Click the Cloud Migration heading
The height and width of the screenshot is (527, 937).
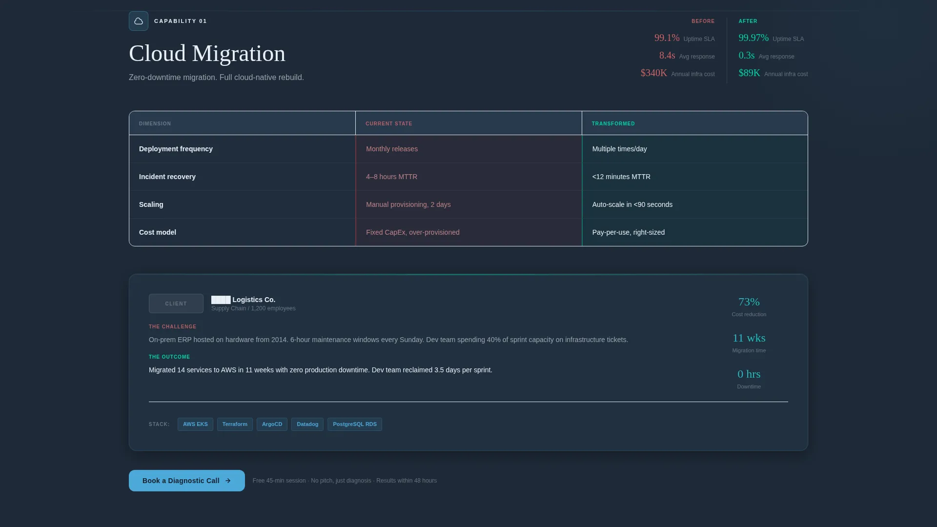(x=207, y=53)
